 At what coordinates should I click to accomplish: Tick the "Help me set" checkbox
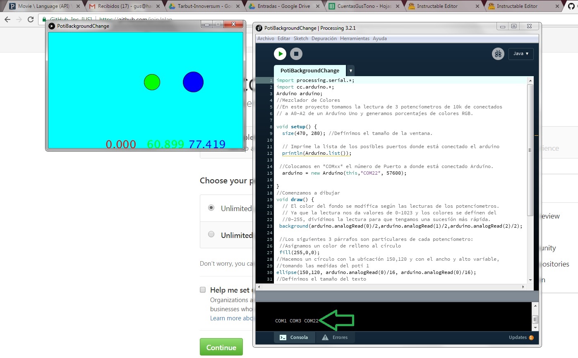tap(203, 290)
